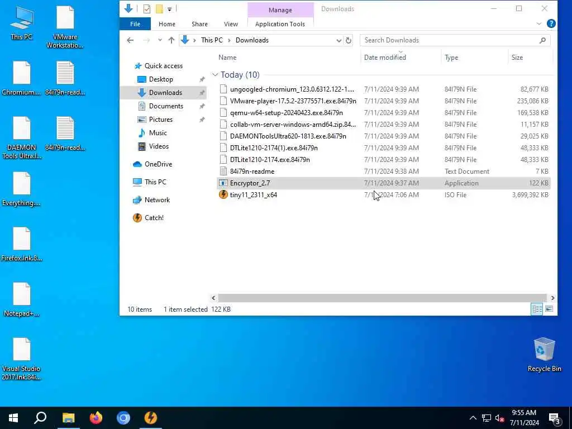Click the muted volume tray icon
The image size is (572, 429).
(499, 418)
